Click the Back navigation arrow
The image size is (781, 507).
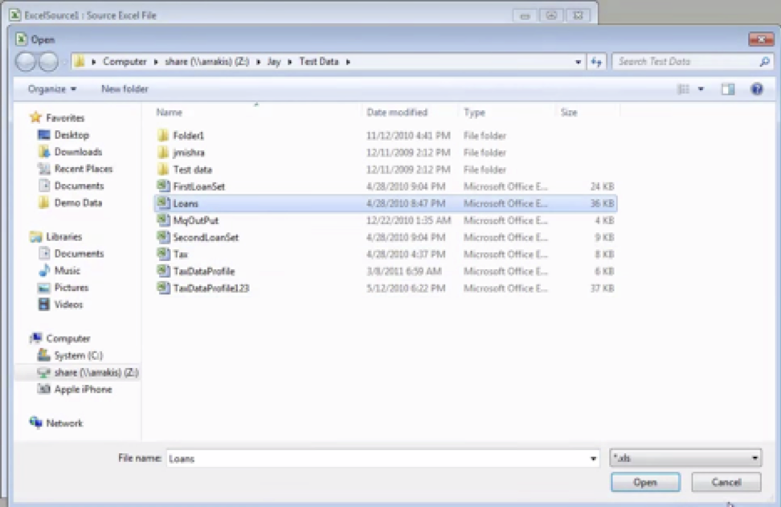pos(26,62)
